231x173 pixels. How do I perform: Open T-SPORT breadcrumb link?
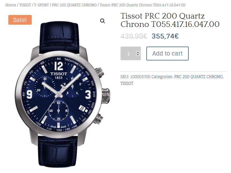pos(41,5)
